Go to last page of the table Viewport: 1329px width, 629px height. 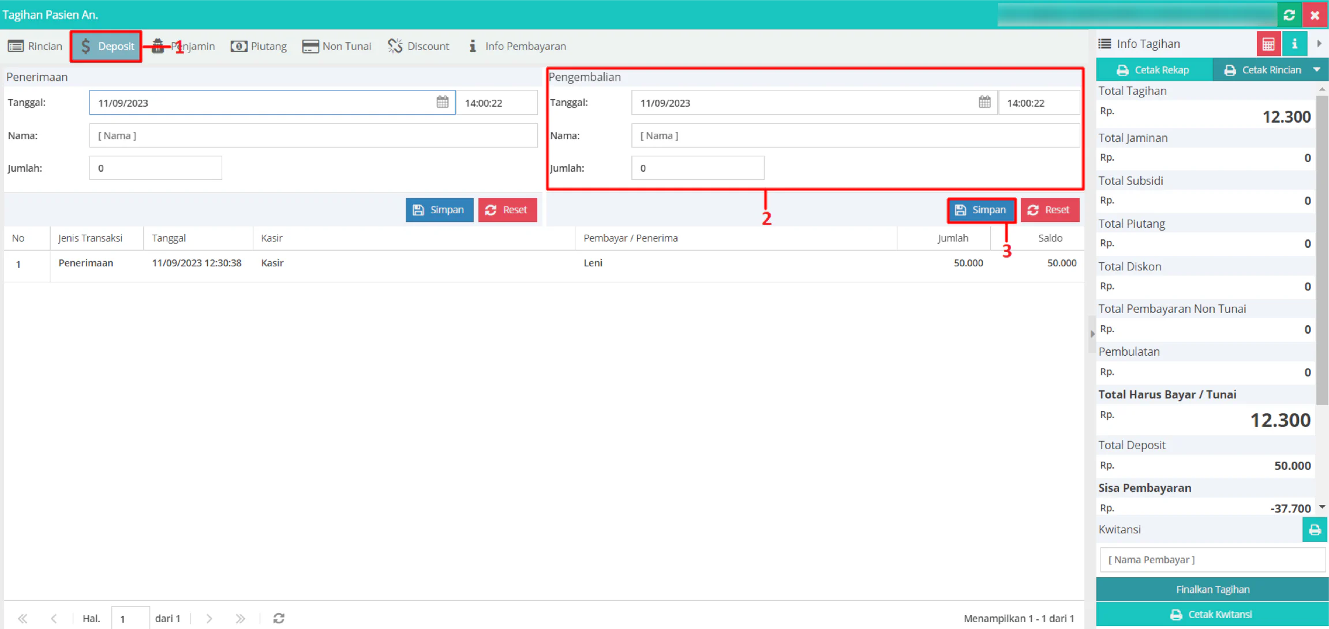coord(240,619)
